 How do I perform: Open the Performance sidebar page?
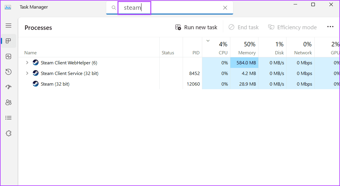click(9, 56)
